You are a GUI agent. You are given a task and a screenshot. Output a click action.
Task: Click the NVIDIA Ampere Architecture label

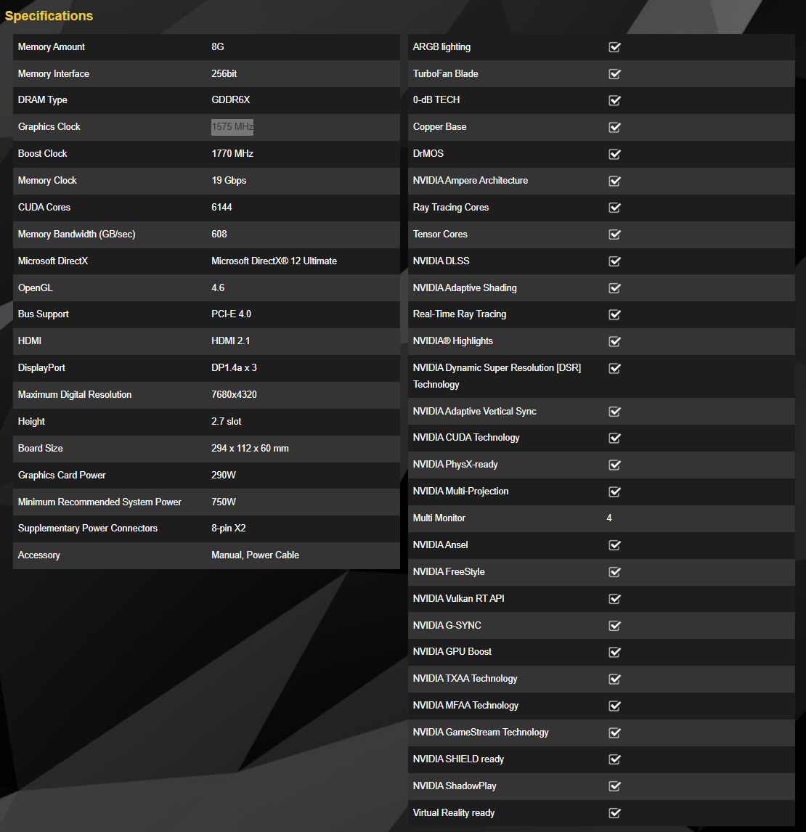click(470, 181)
